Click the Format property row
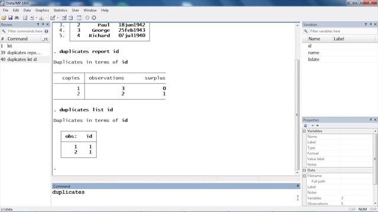 click(x=340, y=153)
